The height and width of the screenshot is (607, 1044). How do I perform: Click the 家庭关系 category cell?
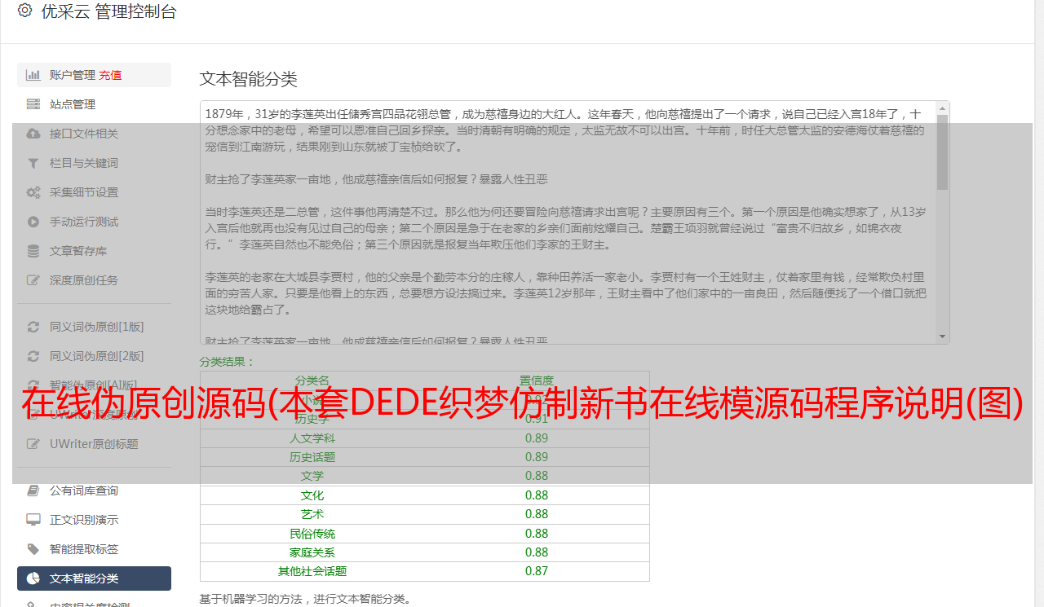(312, 552)
